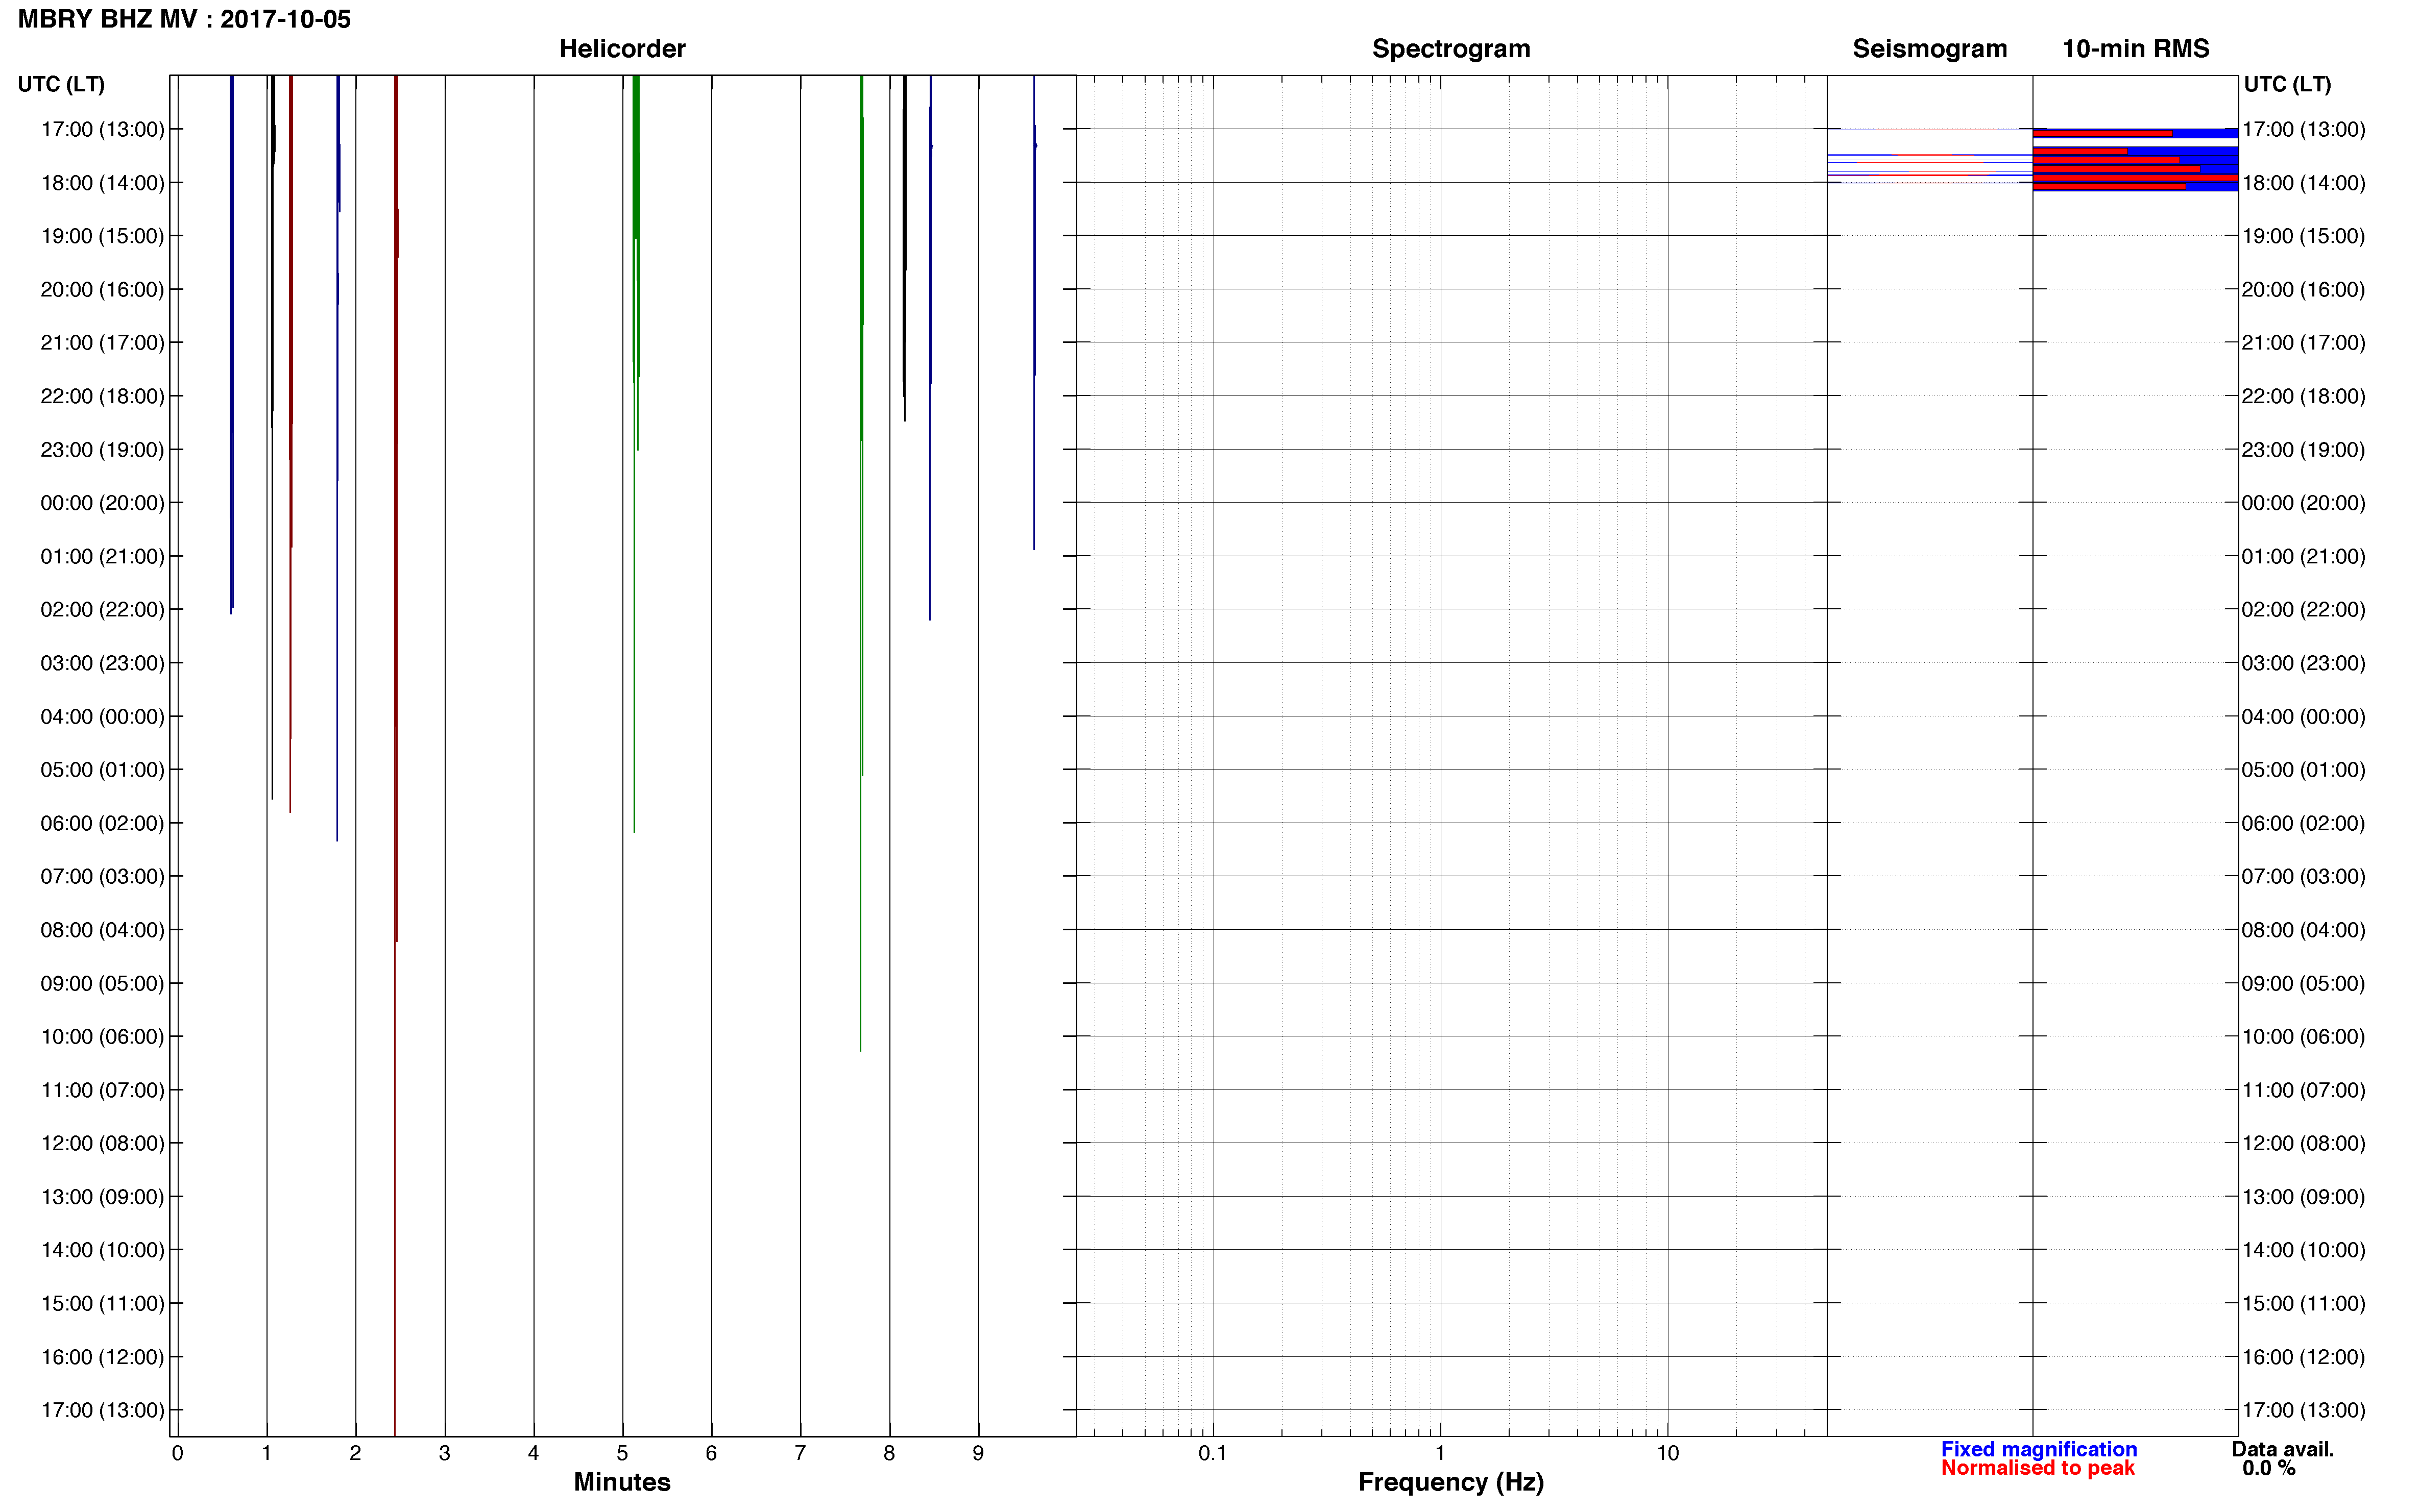Image resolution: width=2420 pixels, height=1512 pixels.
Task: Click 16:00 (12:00) on the Helicorder time axis
Action: pos(102,1357)
